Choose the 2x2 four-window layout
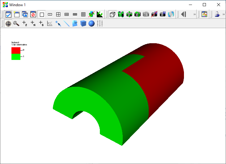This screenshot has height=164, width=226. pos(58,14)
